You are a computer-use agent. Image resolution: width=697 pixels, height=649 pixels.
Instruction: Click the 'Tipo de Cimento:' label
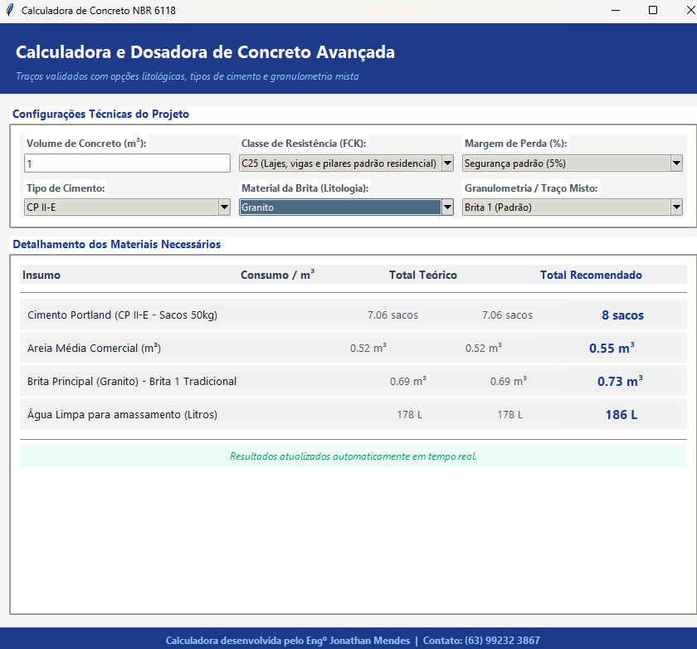pos(66,188)
